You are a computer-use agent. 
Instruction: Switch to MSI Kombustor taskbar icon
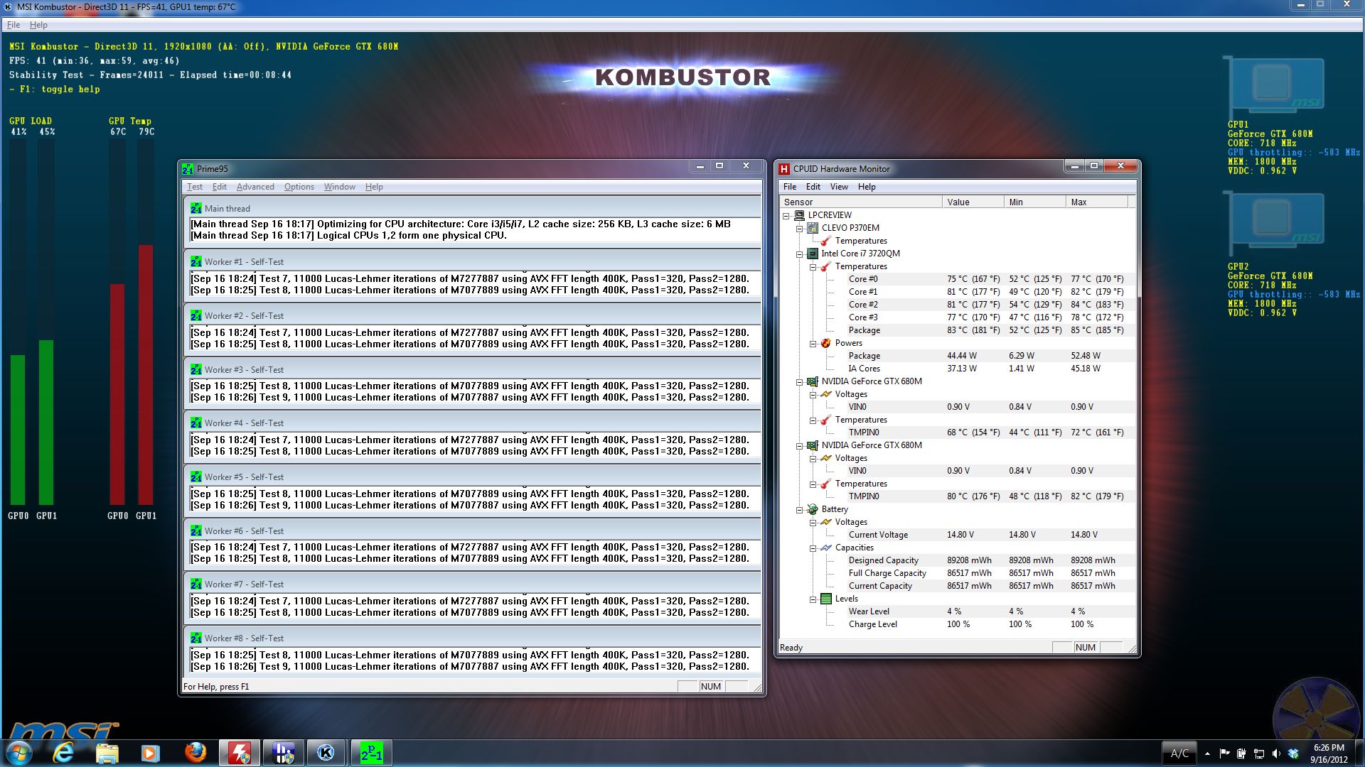pyautogui.click(x=326, y=753)
